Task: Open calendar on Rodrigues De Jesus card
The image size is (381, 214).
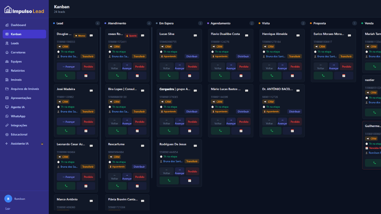Action: pyautogui.click(x=190, y=180)
